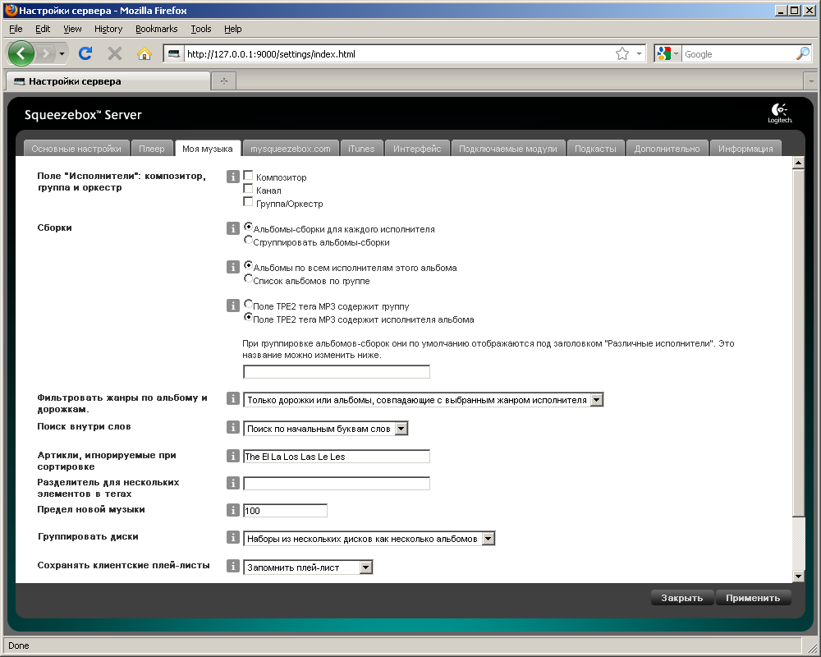Show info for Альбомы по всем исполнителям option
This screenshot has width=821, height=657.
233,267
